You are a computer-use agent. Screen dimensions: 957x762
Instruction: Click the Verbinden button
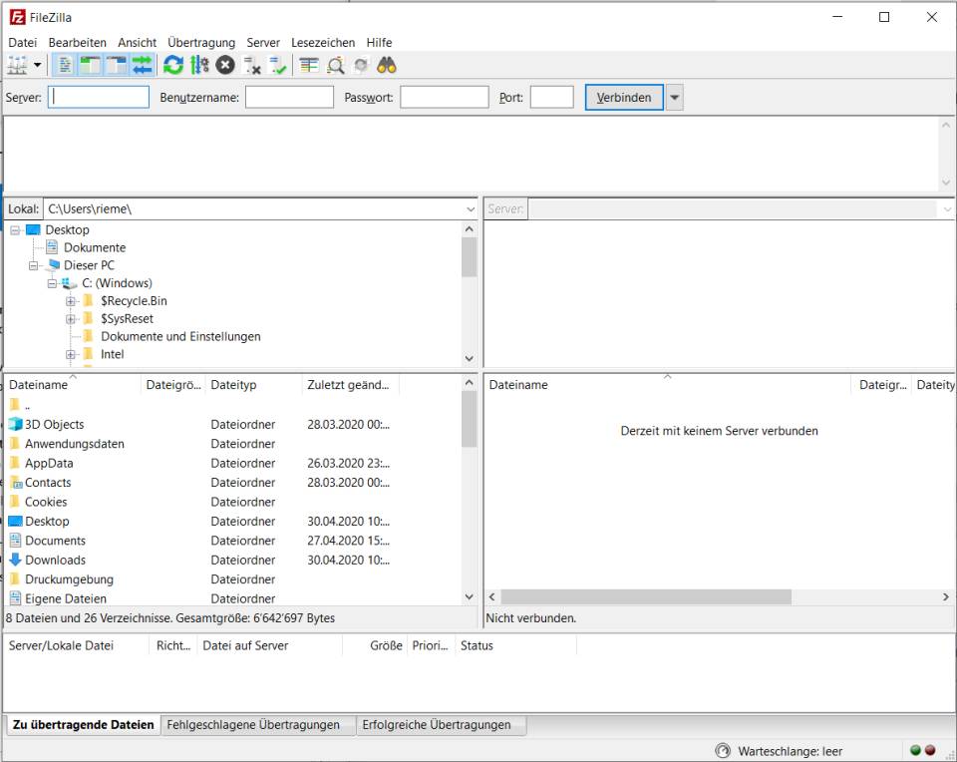[x=624, y=97]
